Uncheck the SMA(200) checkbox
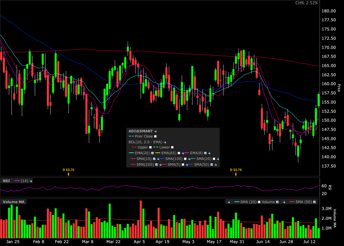Viewport: 344px width, 246px height. coord(156,165)
